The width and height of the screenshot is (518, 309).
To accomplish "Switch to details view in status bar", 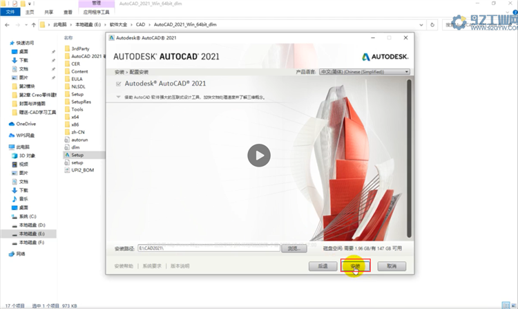I will 506,306.
